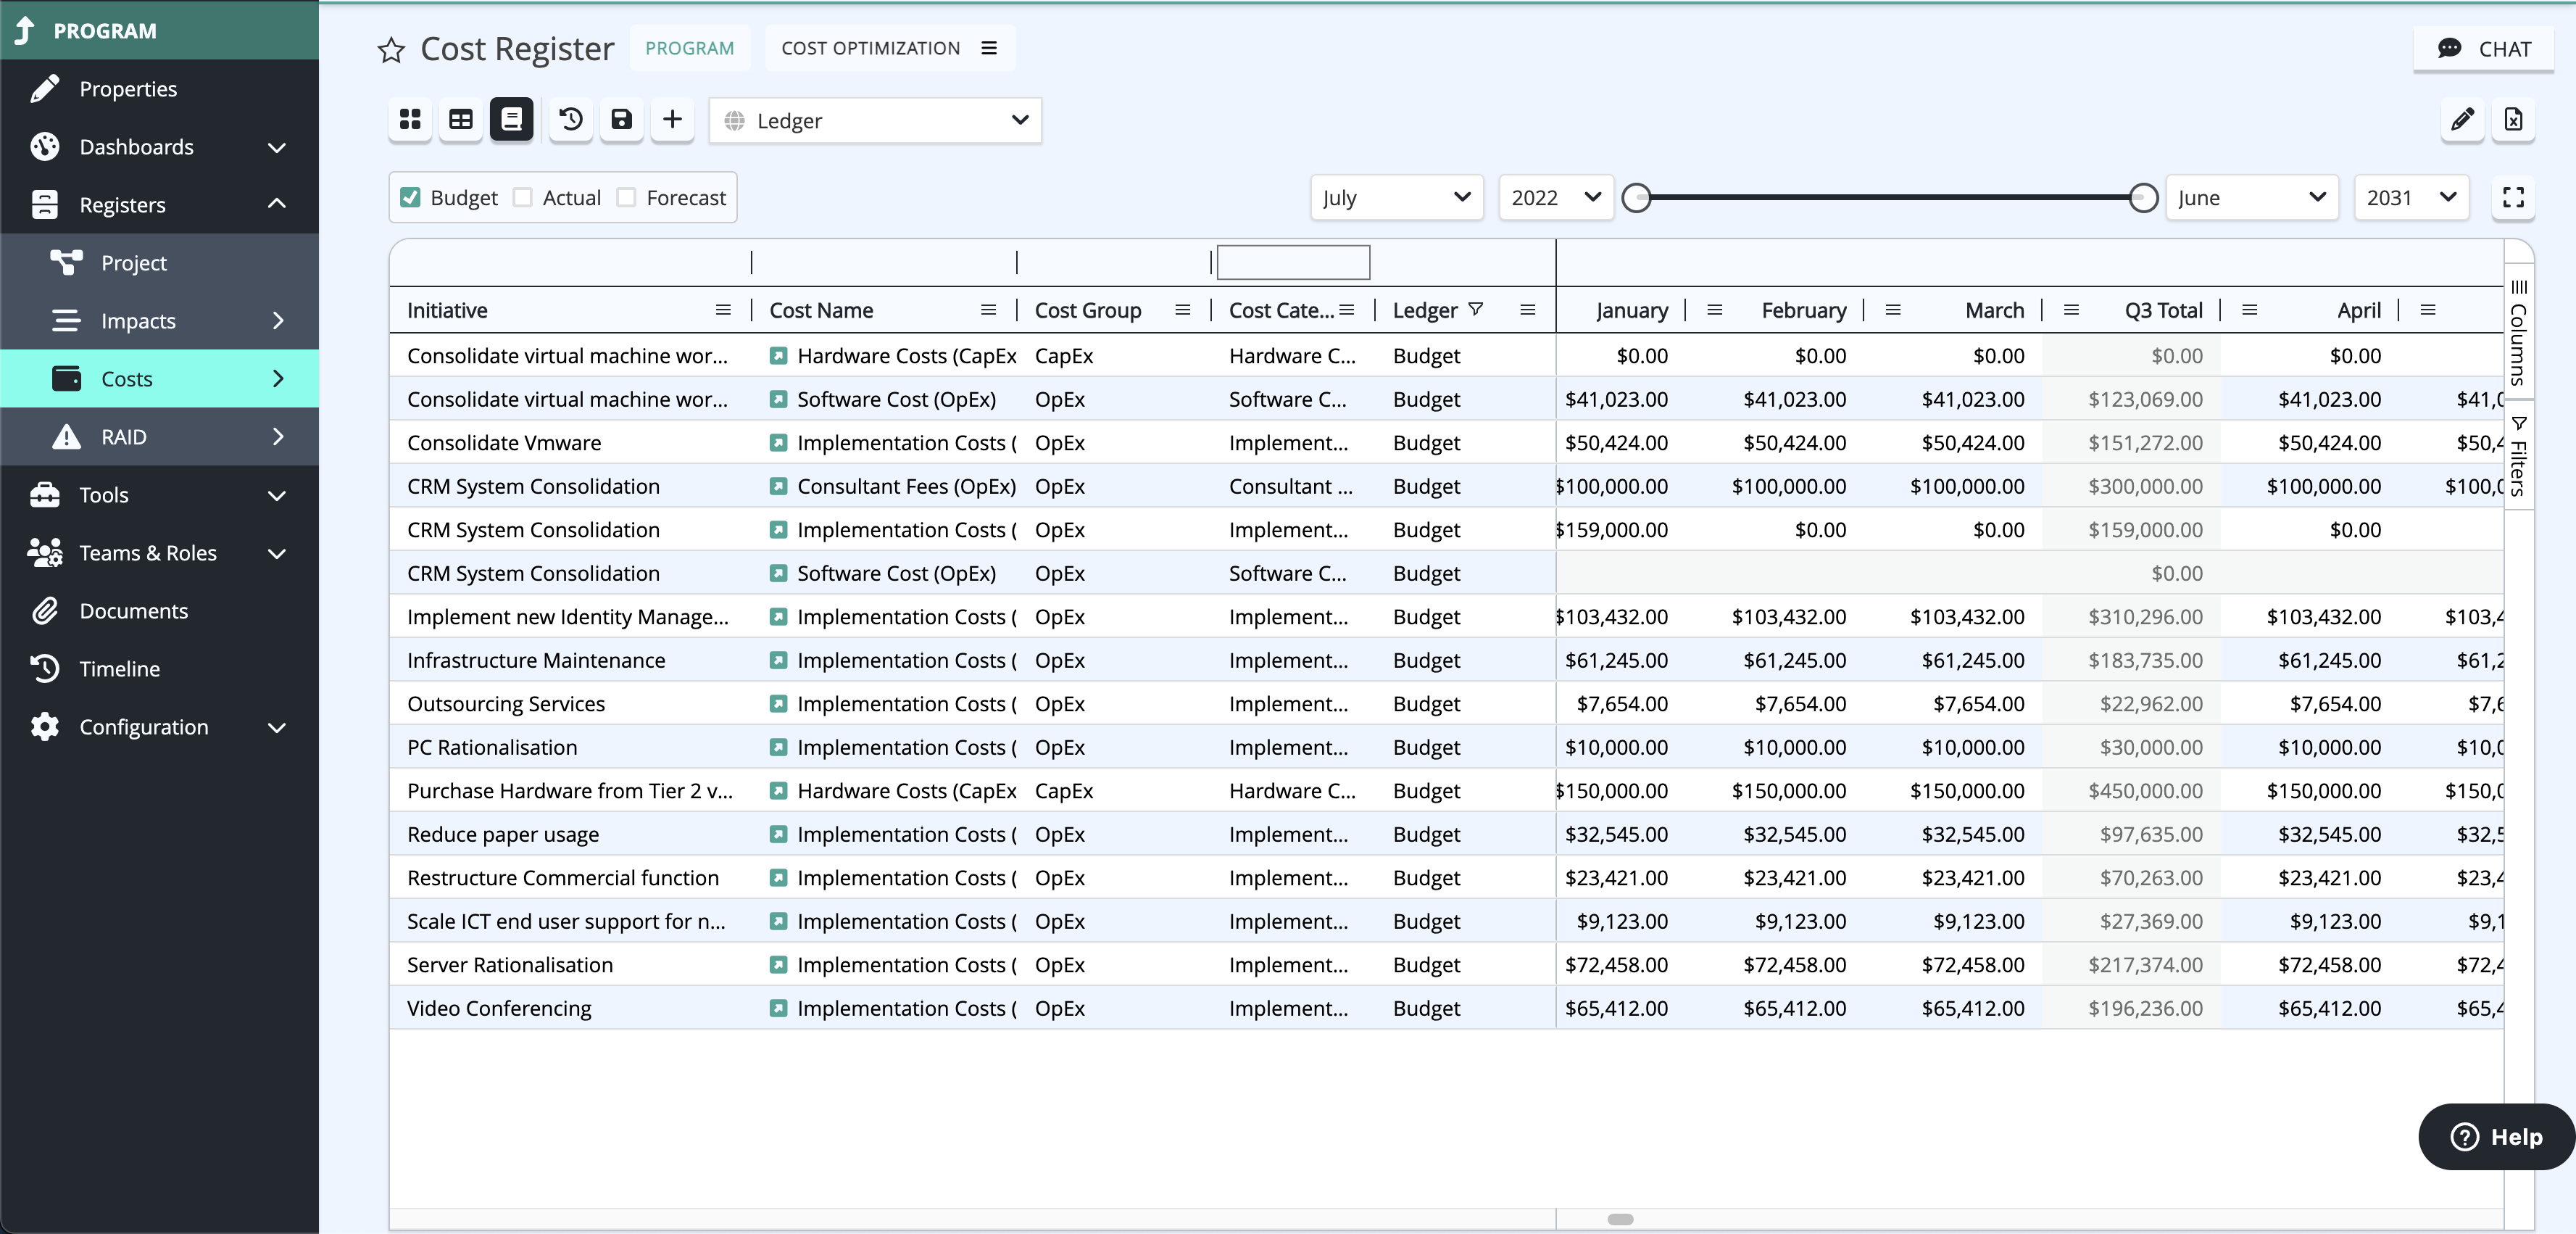Favorite the Cost Register with the star icon
The height and width of the screenshot is (1234, 2576).
click(x=391, y=49)
